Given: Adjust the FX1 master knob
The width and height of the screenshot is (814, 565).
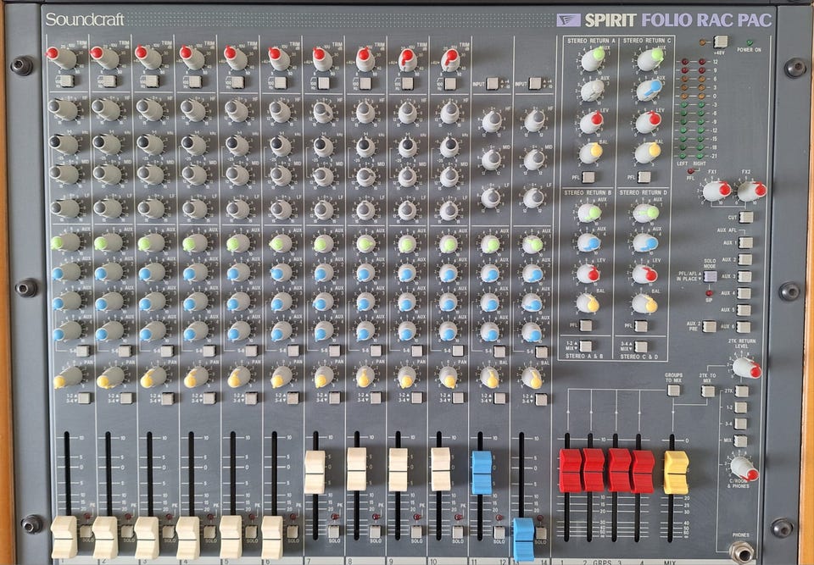Looking at the screenshot, I should (716, 191).
